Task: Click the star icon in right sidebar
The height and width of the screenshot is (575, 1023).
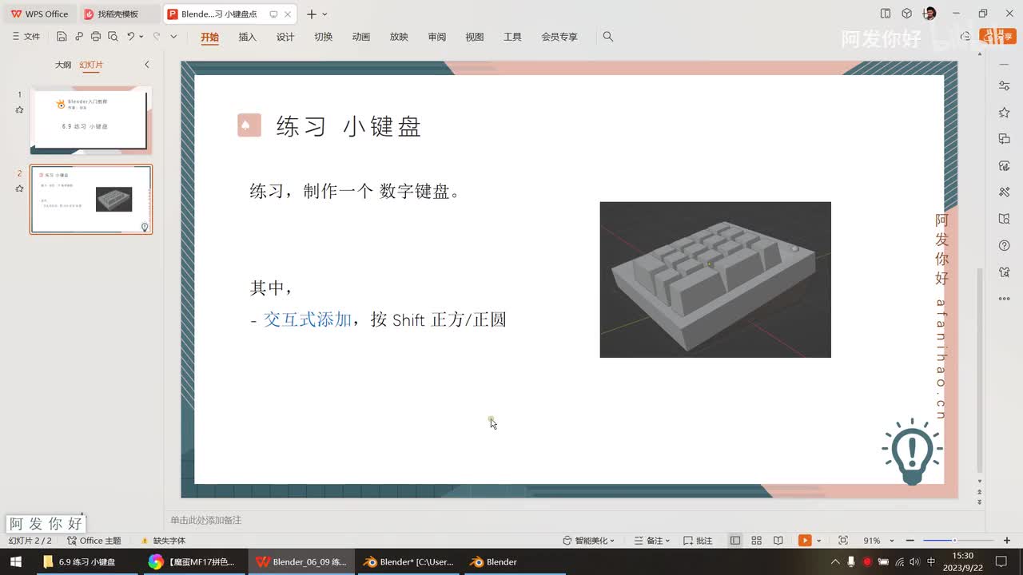Action: coord(1005,113)
